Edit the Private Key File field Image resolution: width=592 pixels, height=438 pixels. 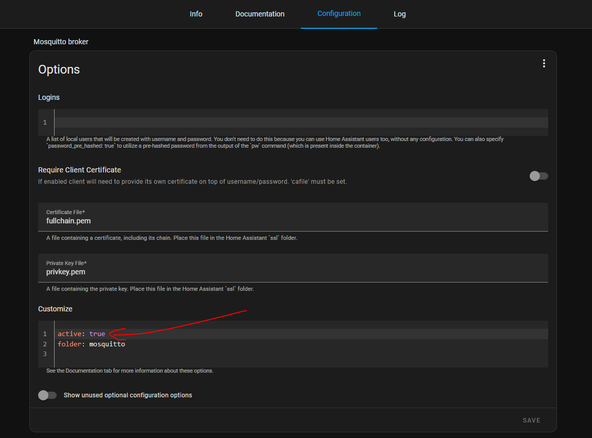point(293,268)
